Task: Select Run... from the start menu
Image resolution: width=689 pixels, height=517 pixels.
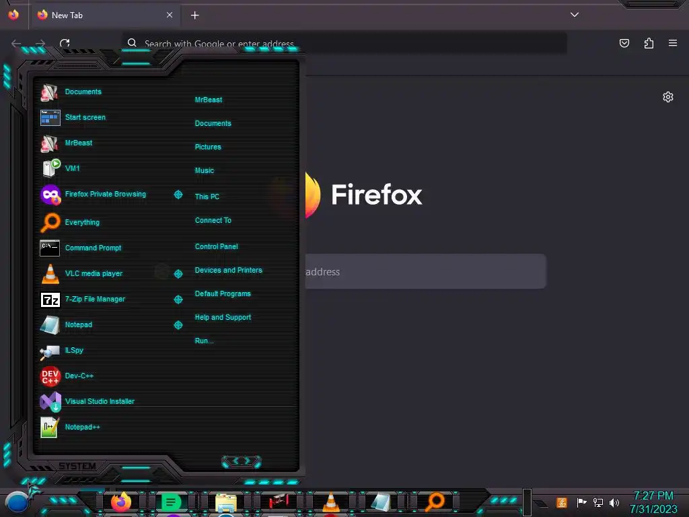Action: coord(204,341)
